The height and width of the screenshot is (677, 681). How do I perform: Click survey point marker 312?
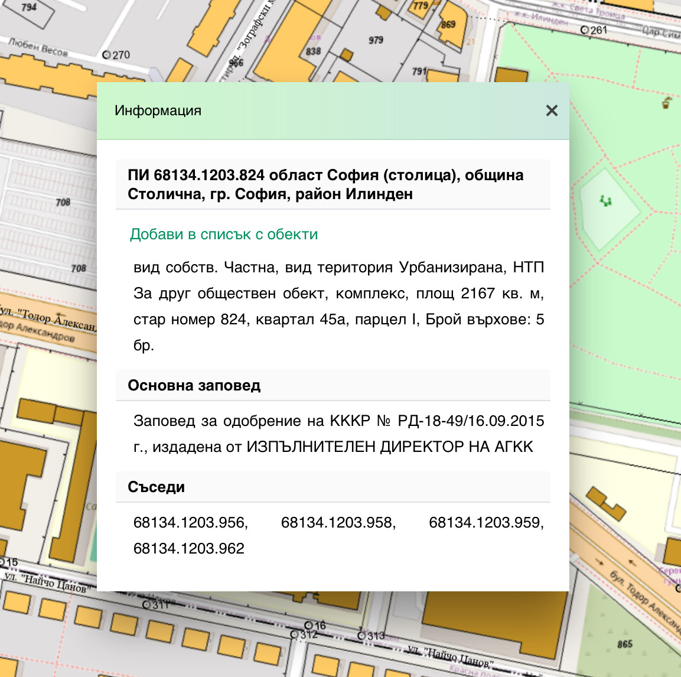pyautogui.click(x=295, y=634)
